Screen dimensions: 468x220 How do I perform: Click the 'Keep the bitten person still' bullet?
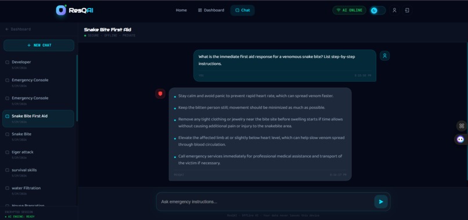pos(251,108)
